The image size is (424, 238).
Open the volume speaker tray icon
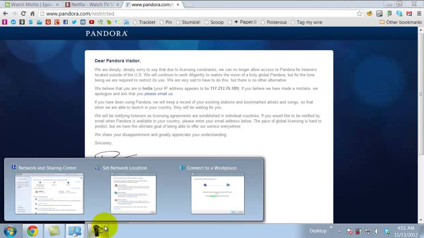(377, 231)
